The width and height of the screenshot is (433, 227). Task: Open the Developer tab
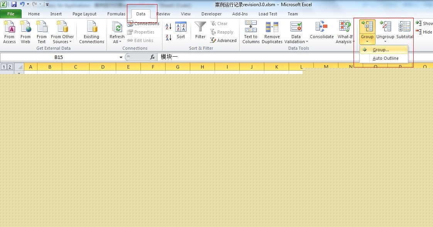coord(211,14)
